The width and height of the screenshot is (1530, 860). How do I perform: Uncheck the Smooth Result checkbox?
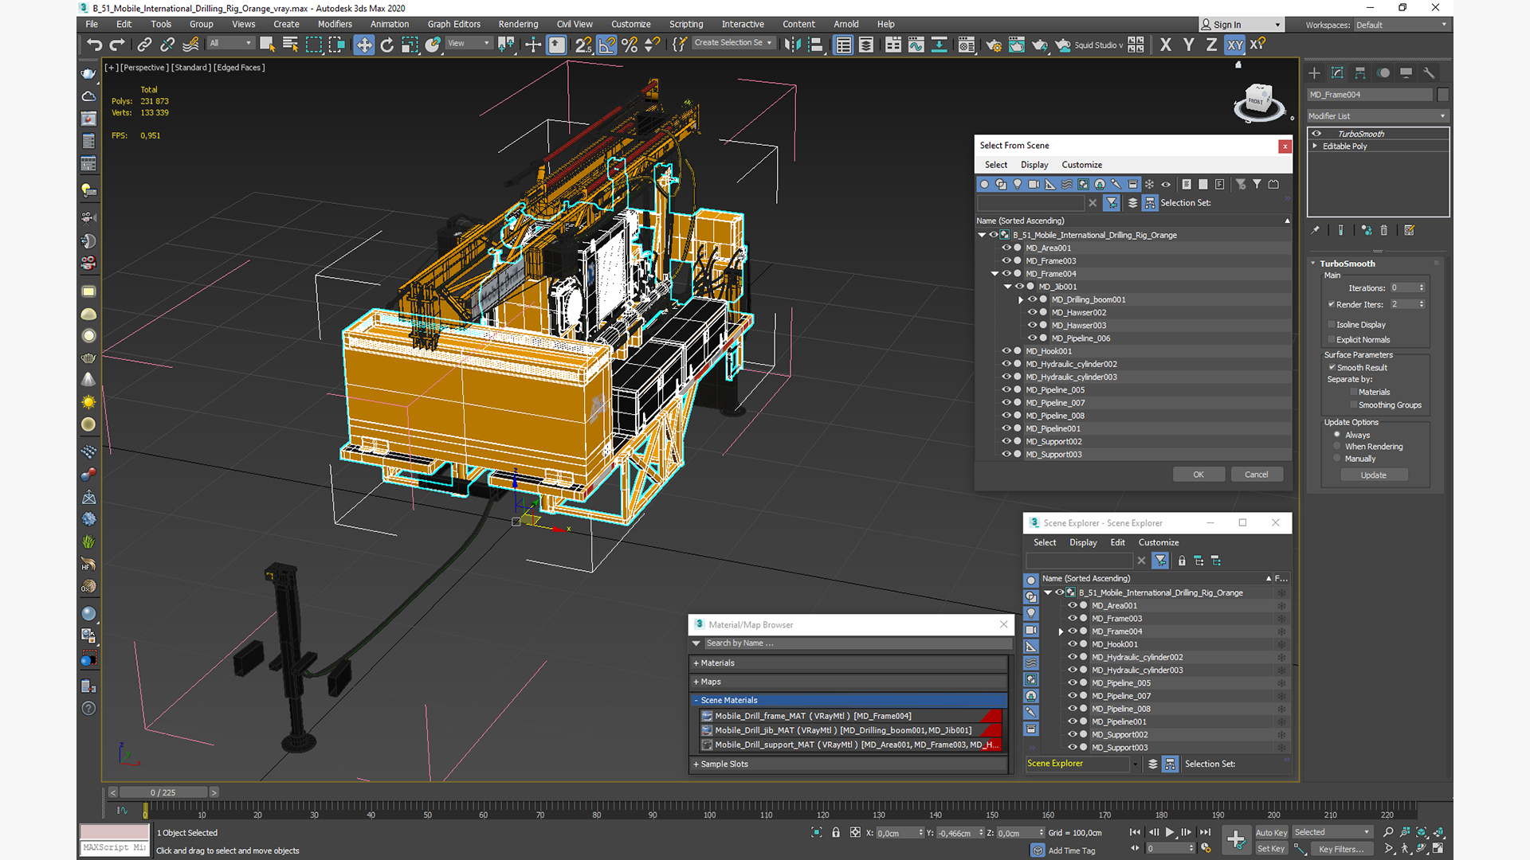click(1332, 367)
